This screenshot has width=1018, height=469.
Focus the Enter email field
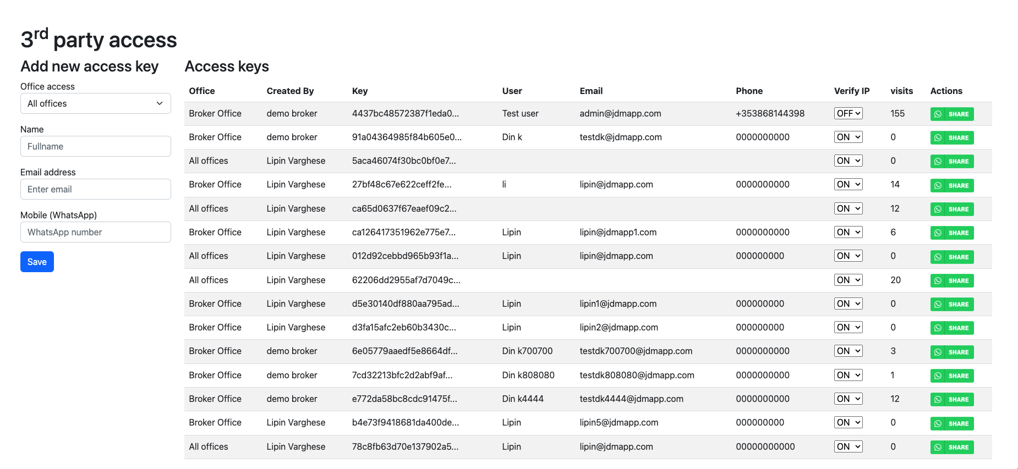tap(96, 189)
